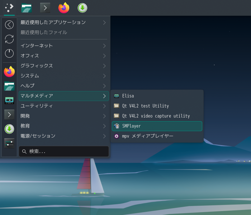The image size is (251, 215).
Task: Open the グラフィックス category
Action: [x=64, y=66]
